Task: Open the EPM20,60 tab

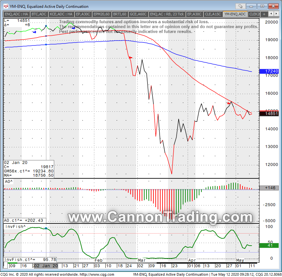Action: (x=102, y=14)
